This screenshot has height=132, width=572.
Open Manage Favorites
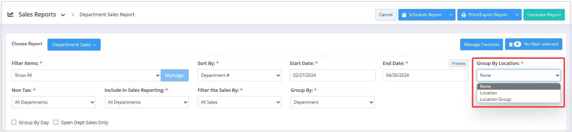(481, 44)
